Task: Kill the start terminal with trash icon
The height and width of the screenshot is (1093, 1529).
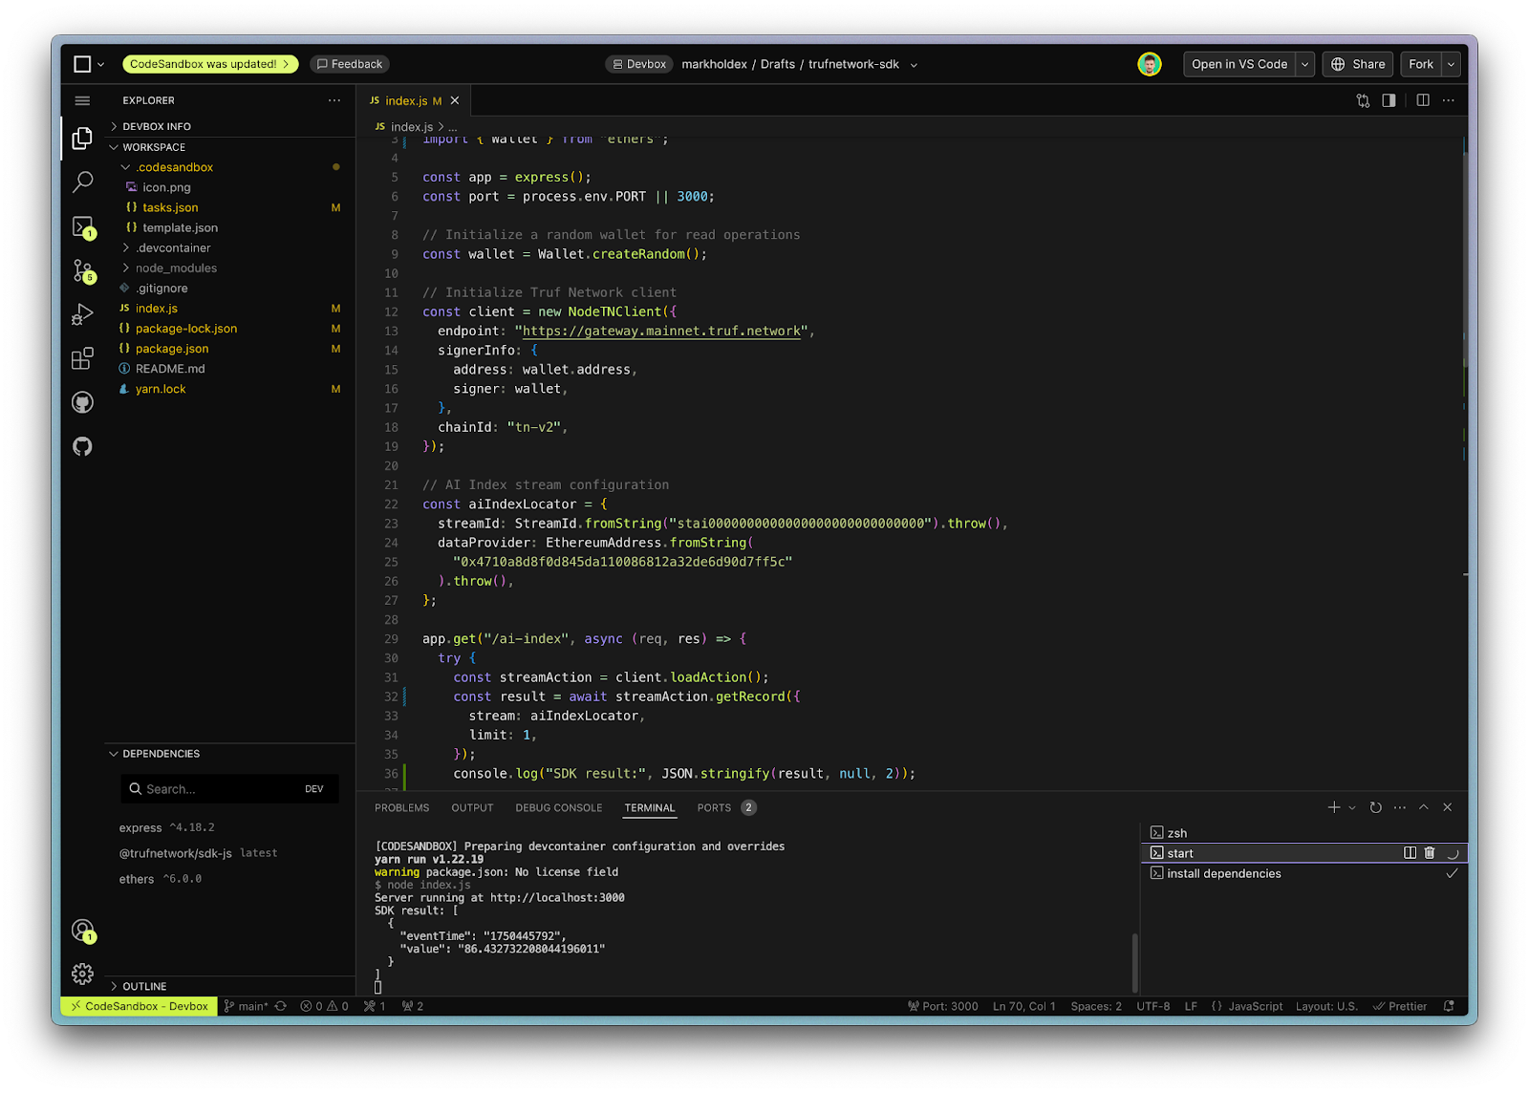Action: point(1430,853)
